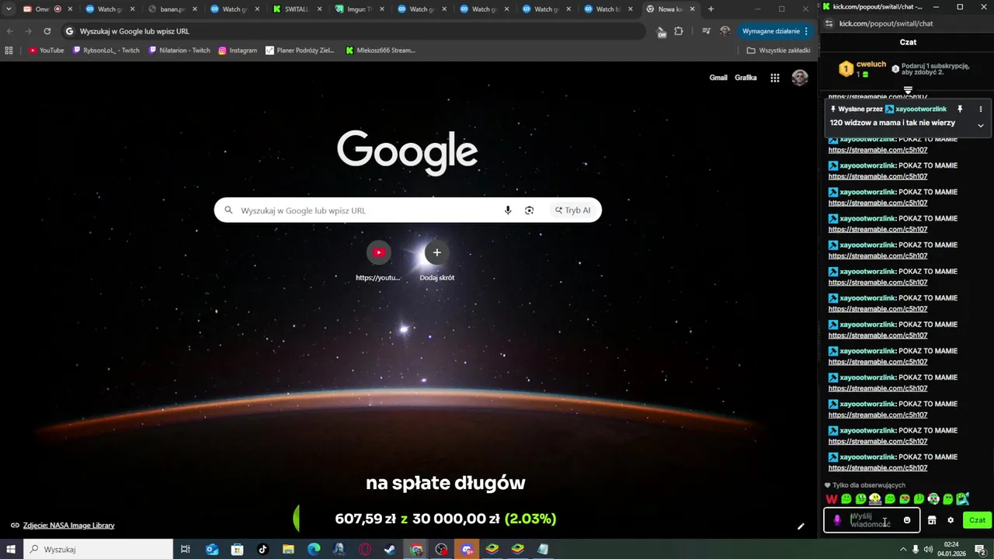Open Windows Task View
The image size is (994, 559).
click(186, 550)
